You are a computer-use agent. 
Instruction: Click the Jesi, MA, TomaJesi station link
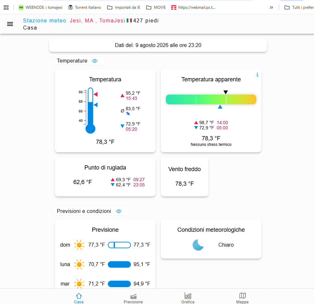97,21
